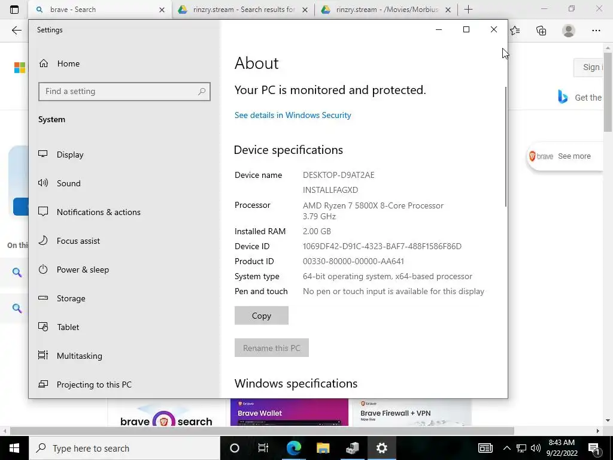Viewport: 613px width, 460px height.
Task: Open News and interests on taskbar
Action: pyautogui.click(x=485, y=448)
